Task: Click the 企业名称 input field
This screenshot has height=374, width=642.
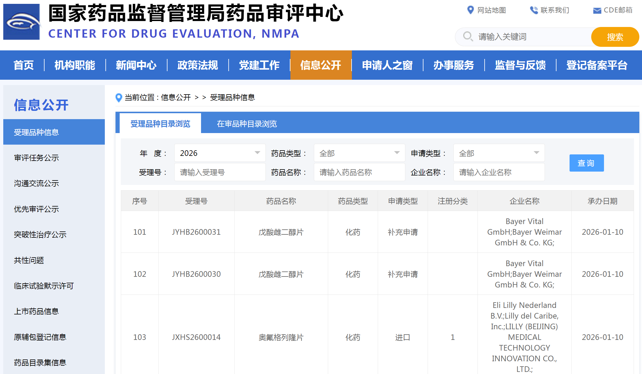Action: coord(499,172)
